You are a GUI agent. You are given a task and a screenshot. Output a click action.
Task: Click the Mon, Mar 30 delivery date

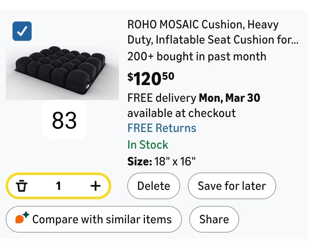229,98
